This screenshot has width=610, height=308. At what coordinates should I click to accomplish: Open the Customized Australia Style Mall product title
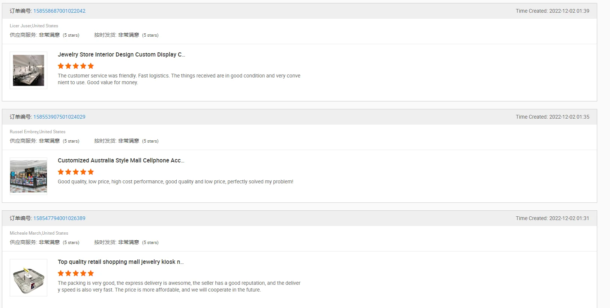click(121, 161)
